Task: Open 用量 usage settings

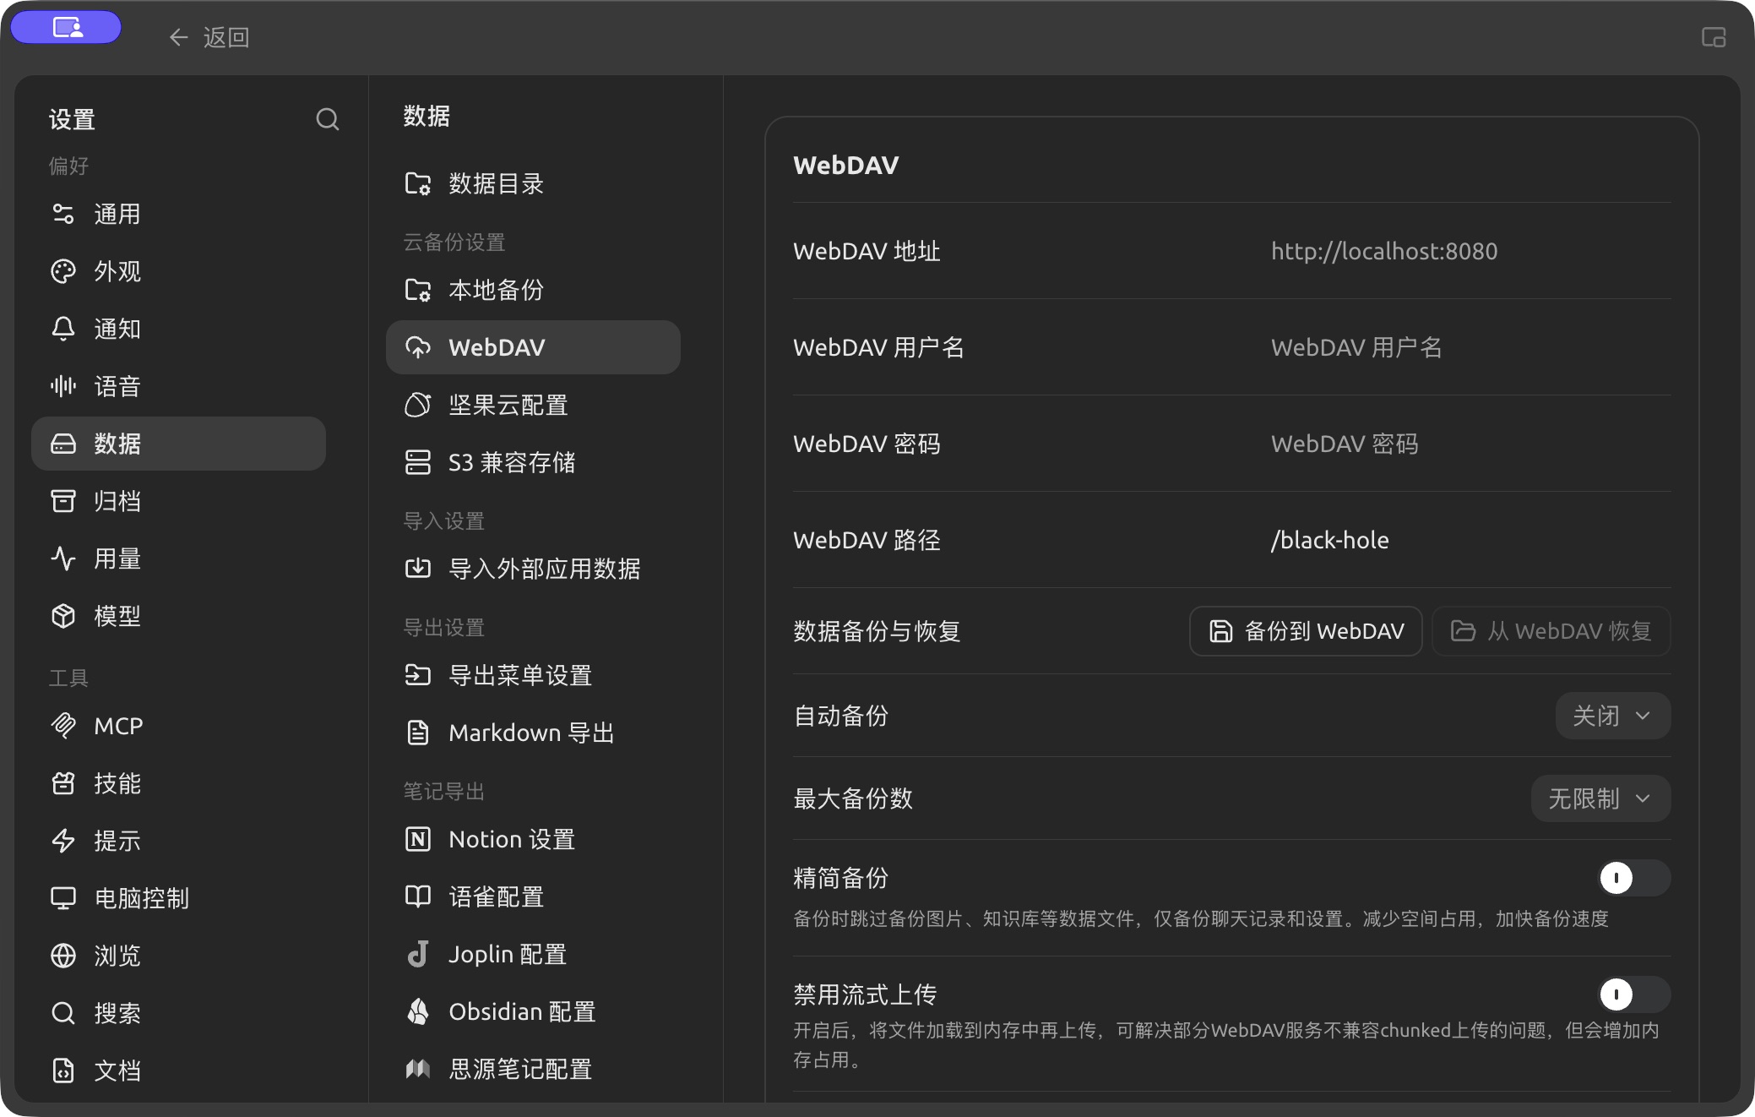Action: tap(178, 558)
